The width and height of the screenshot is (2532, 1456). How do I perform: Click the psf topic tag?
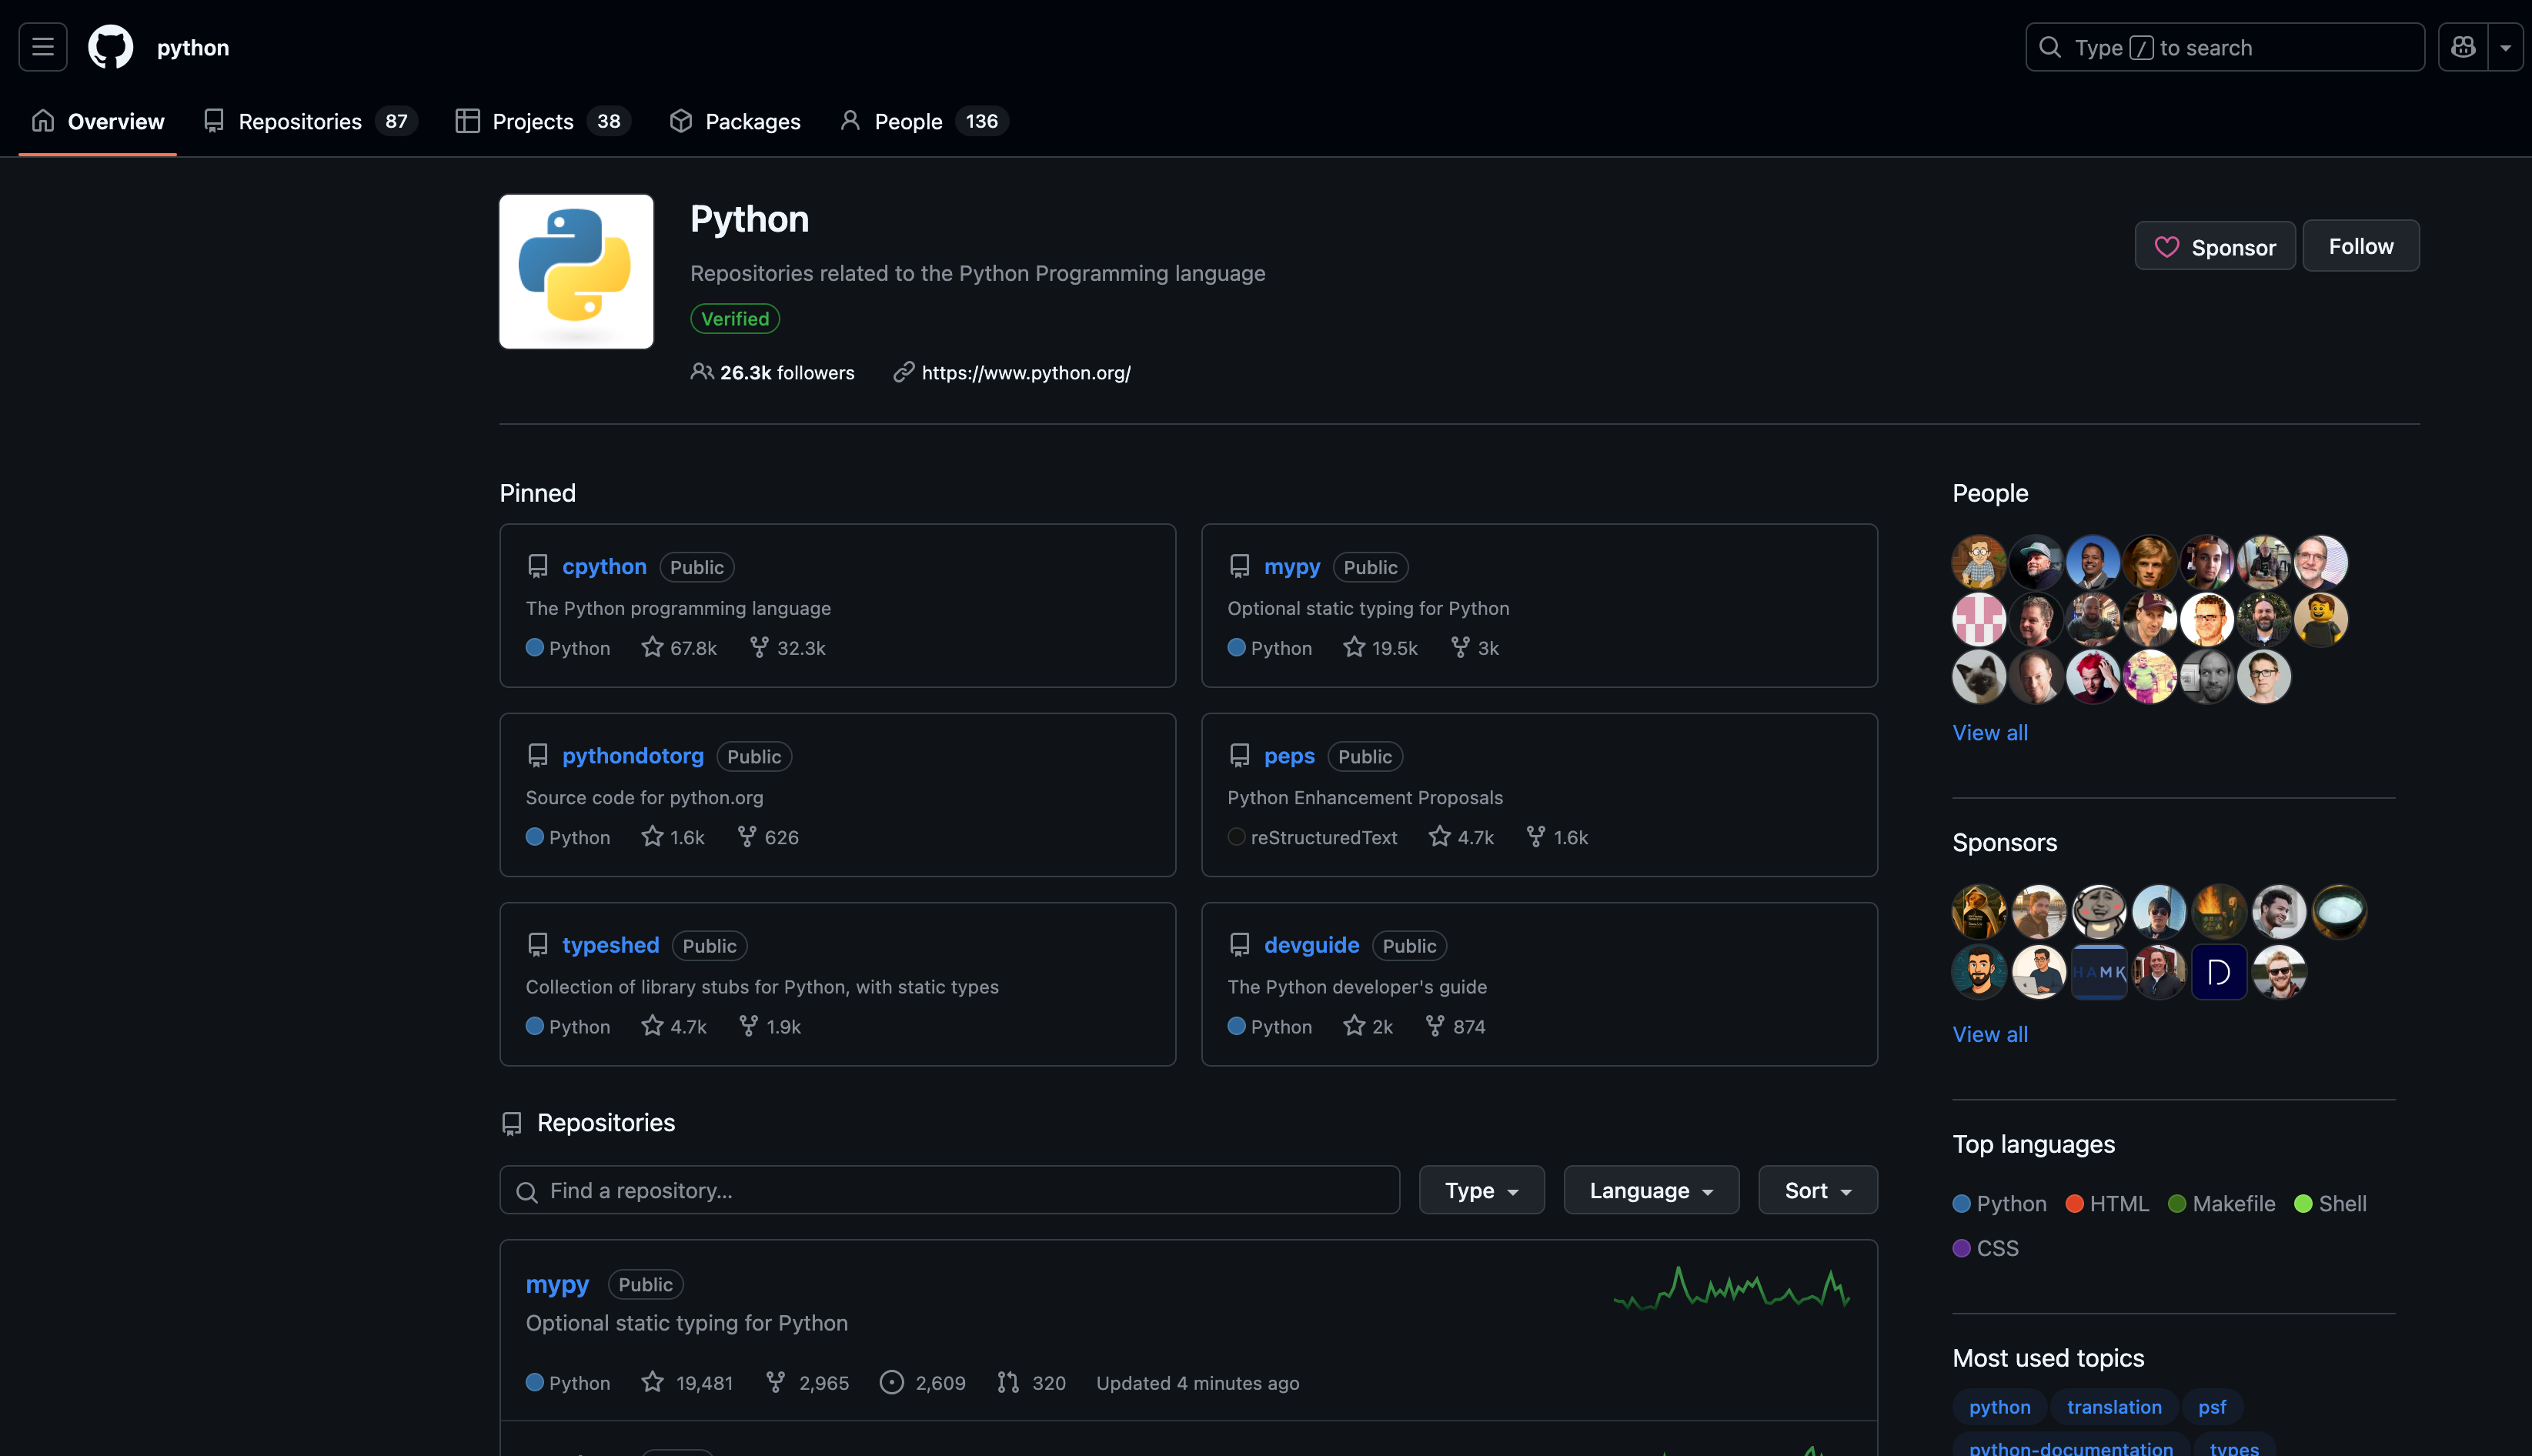coord(2212,1406)
